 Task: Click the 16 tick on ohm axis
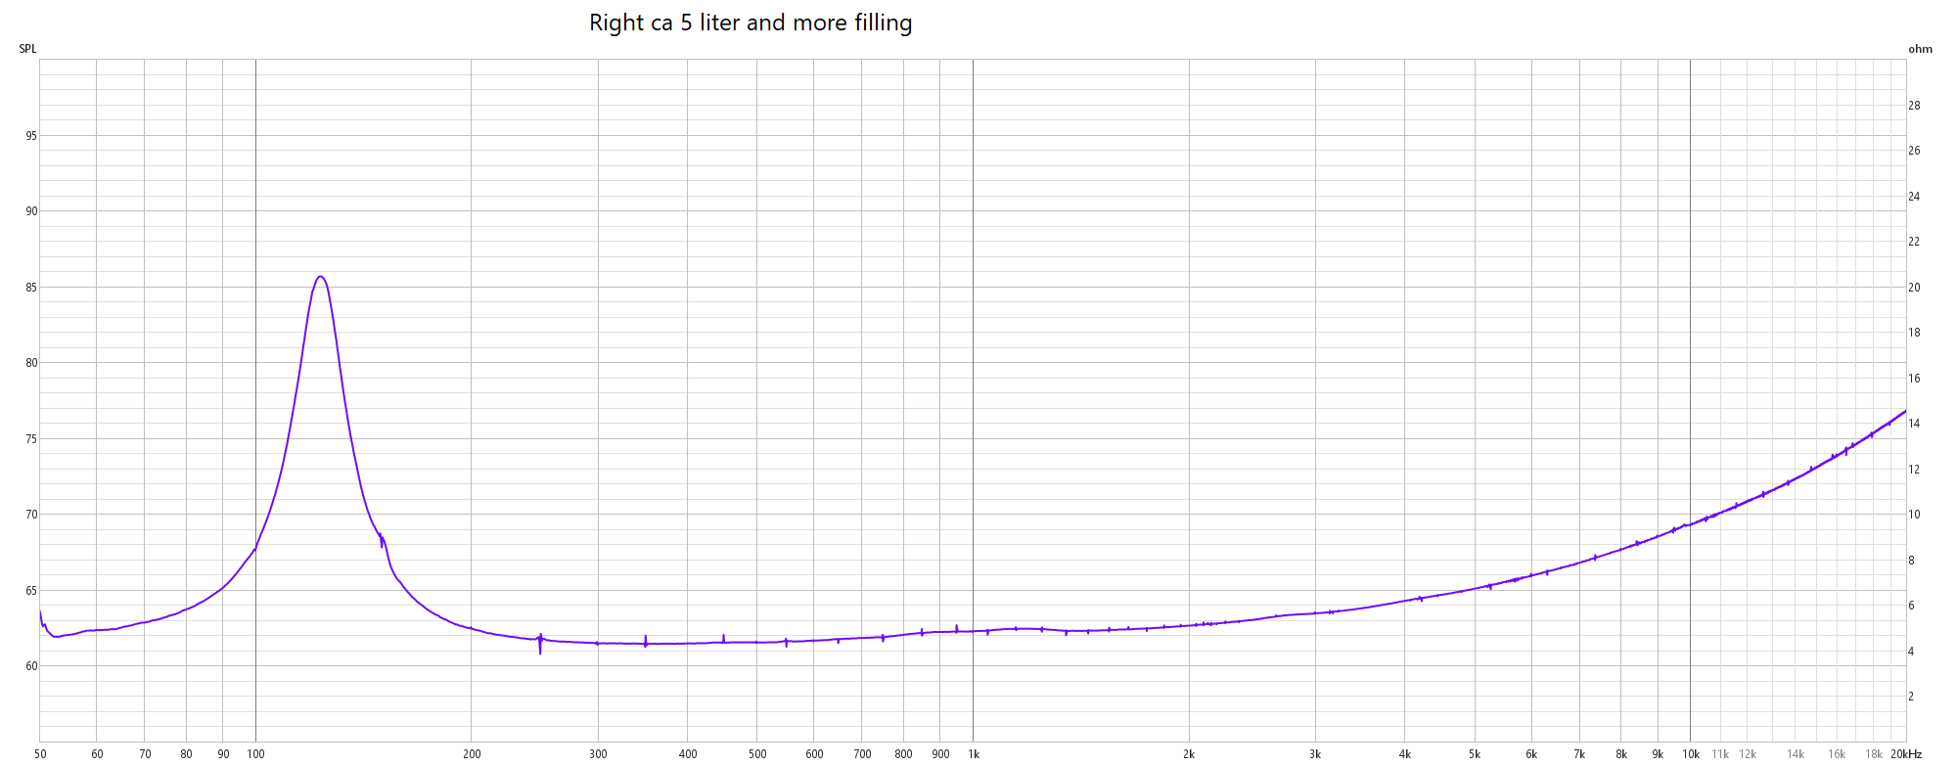[1914, 379]
